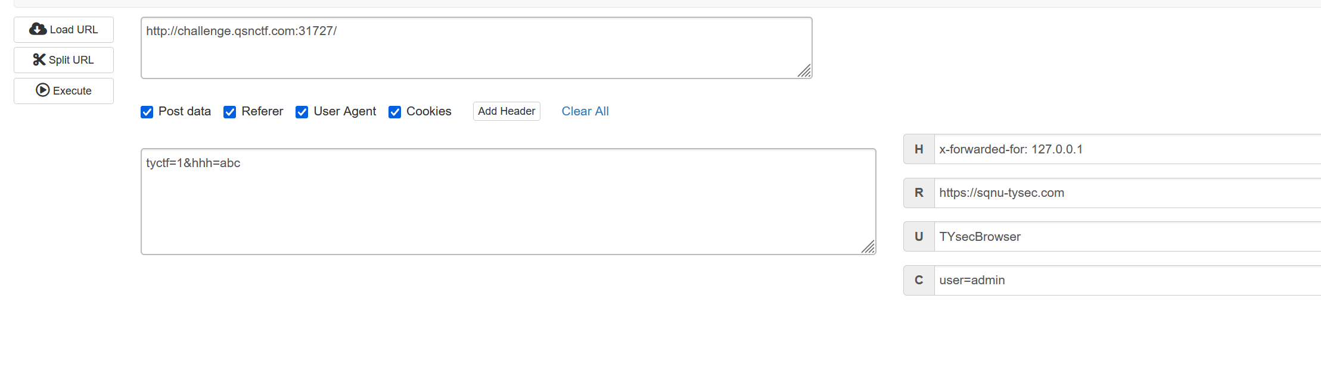Screen dimensions: 1321x380
Task: Click the TYsecBrowser user agent field
Action: coord(1127,237)
